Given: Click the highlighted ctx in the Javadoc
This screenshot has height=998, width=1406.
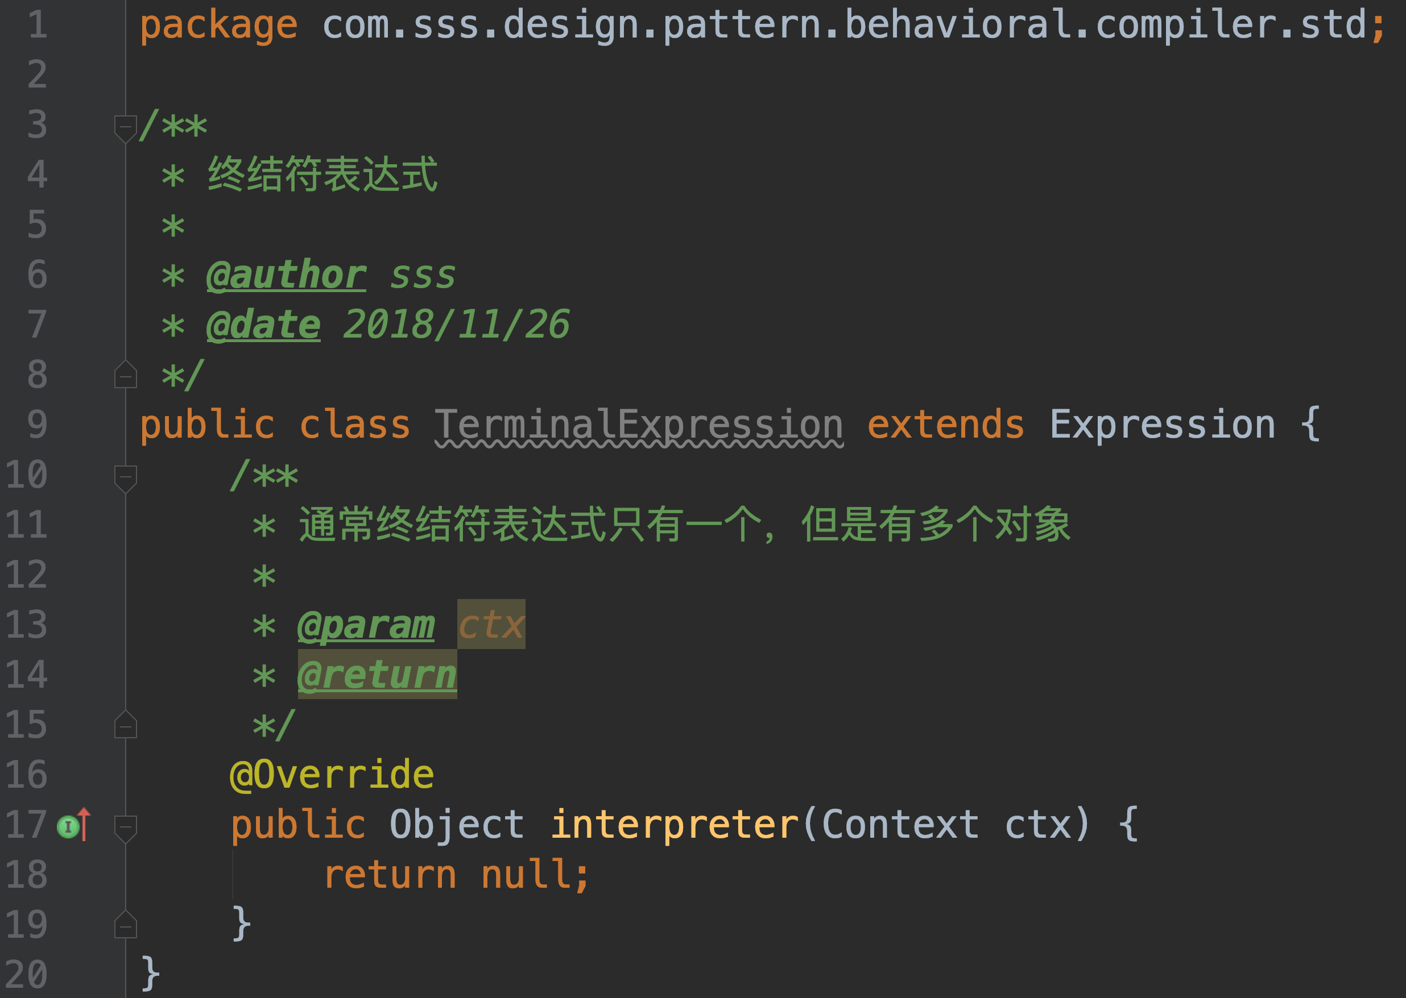Looking at the screenshot, I should 491,625.
